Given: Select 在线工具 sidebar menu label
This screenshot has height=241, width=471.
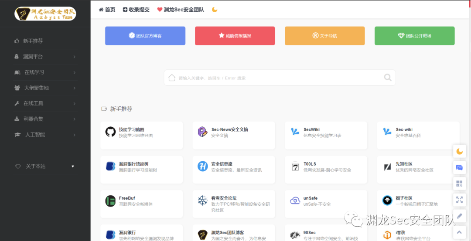Looking at the screenshot, I should tap(33, 104).
